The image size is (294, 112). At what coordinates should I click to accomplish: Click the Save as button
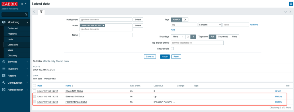150,57
